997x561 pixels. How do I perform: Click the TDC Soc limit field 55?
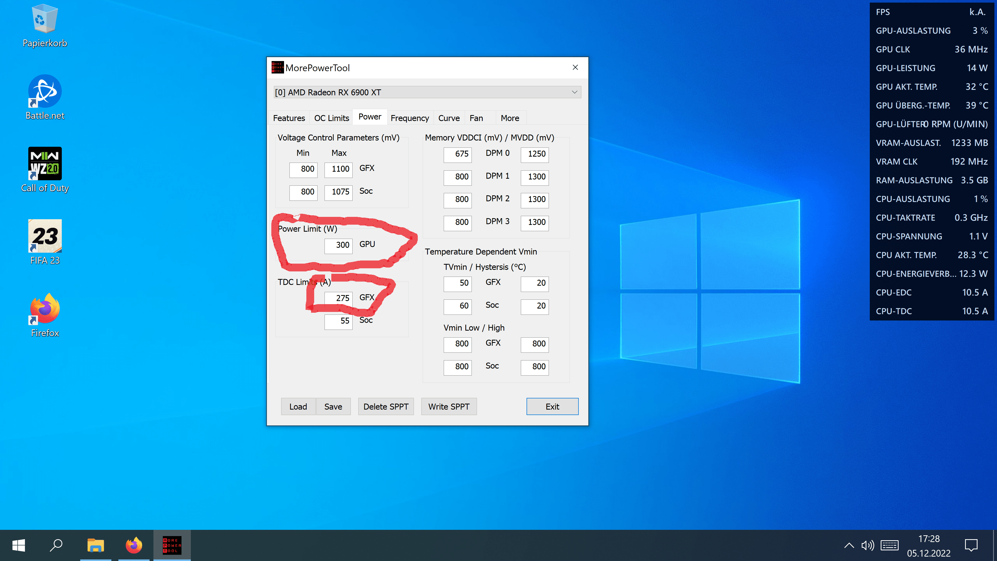[339, 322]
